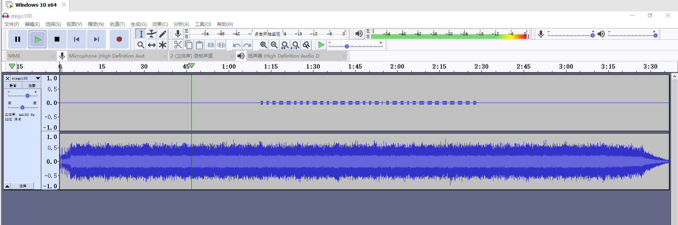Trim audio outside the selection
Image resolution: width=678 pixels, height=225 pixels.
pos(211,45)
